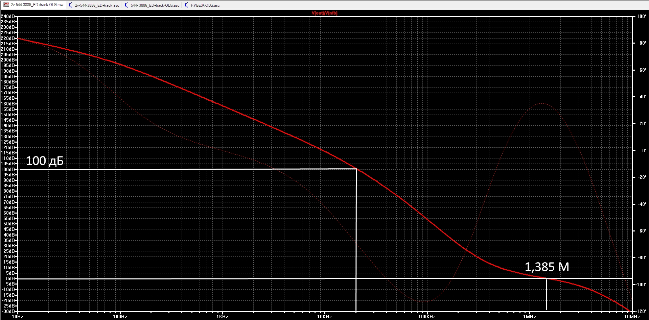This screenshot has width=649, height=320.
Task: Open the 2v-544-3886_ED+track.asc tab
Action: click(94, 5)
